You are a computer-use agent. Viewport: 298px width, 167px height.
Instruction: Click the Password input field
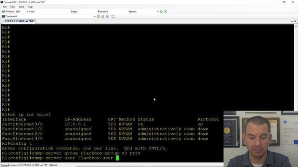pos(118,12)
